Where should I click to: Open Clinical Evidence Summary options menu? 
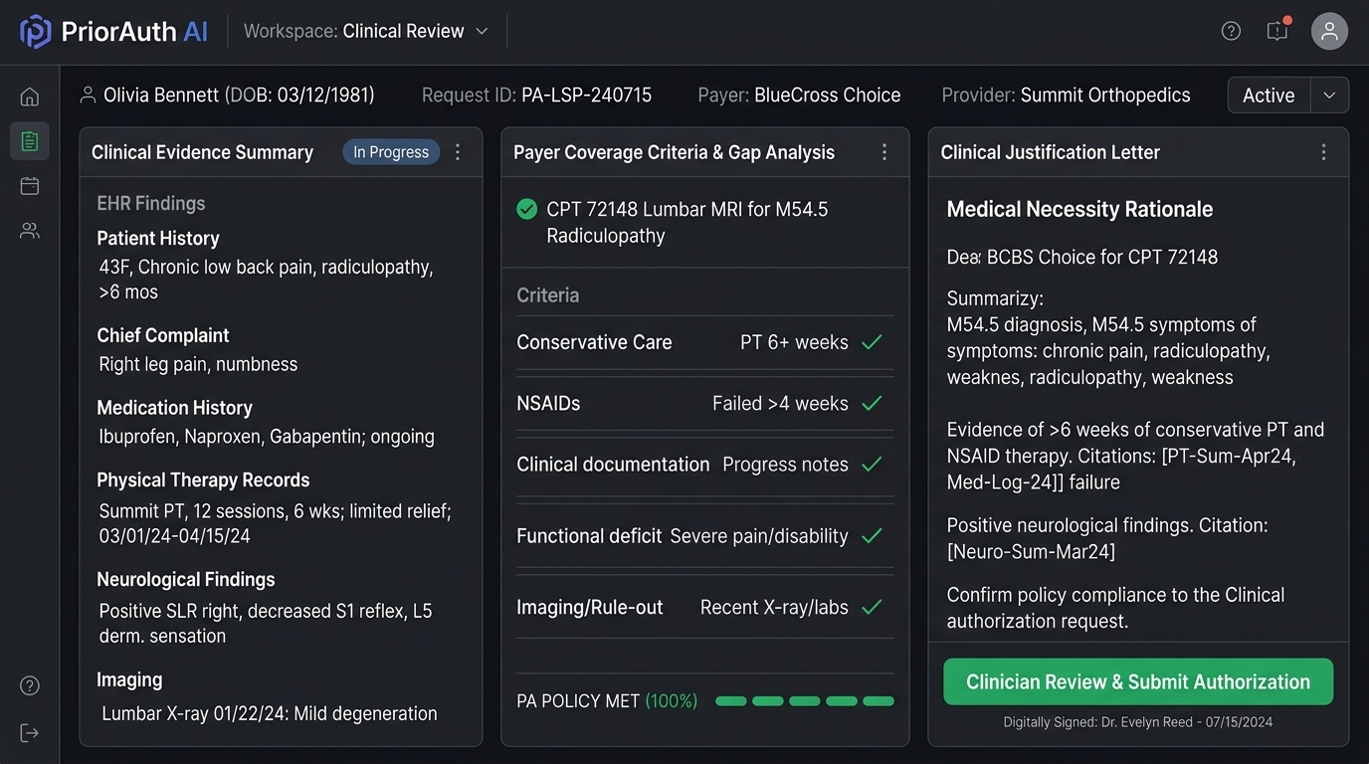pyautogui.click(x=458, y=152)
